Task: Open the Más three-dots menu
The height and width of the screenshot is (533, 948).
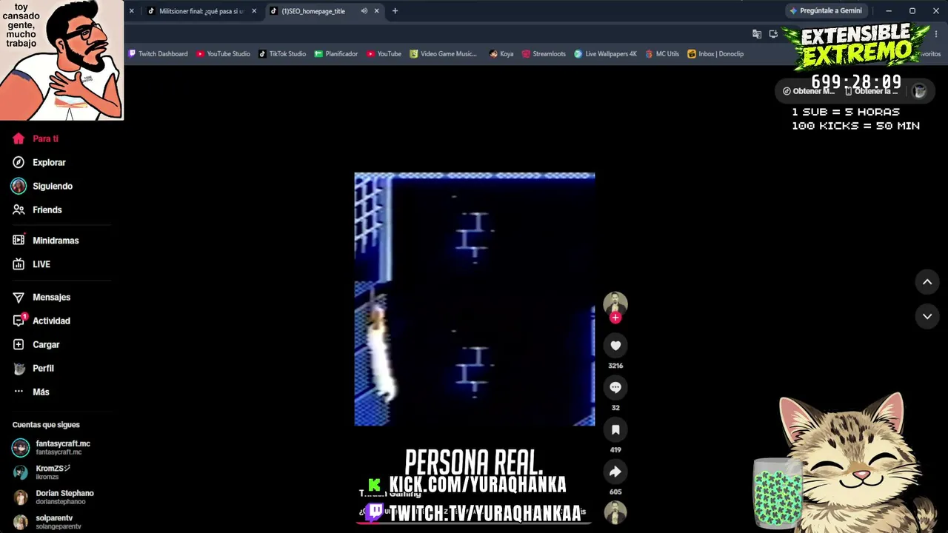Action: tap(19, 392)
